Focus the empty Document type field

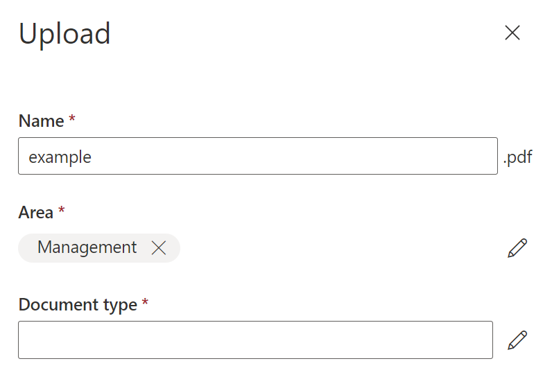click(255, 340)
